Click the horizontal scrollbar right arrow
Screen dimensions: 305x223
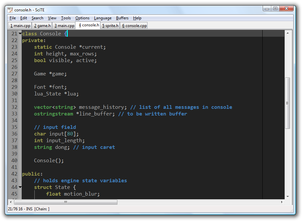tap(282, 202)
